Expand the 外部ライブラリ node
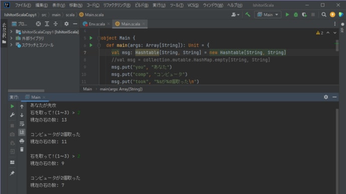The height and width of the screenshot is (194, 346). pyautogui.click(x=11, y=38)
